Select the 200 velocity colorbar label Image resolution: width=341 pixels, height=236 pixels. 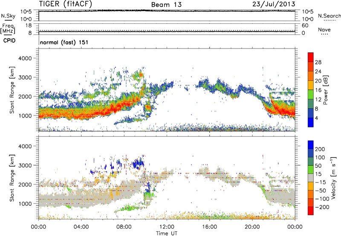pos(320,149)
